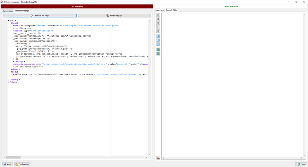Image resolution: width=308 pixels, height=167 pixels.
Task: Insert the first list type
Action: (158, 50)
